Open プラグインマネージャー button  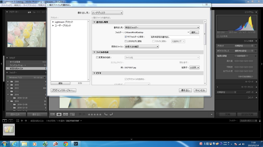(x=63, y=90)
